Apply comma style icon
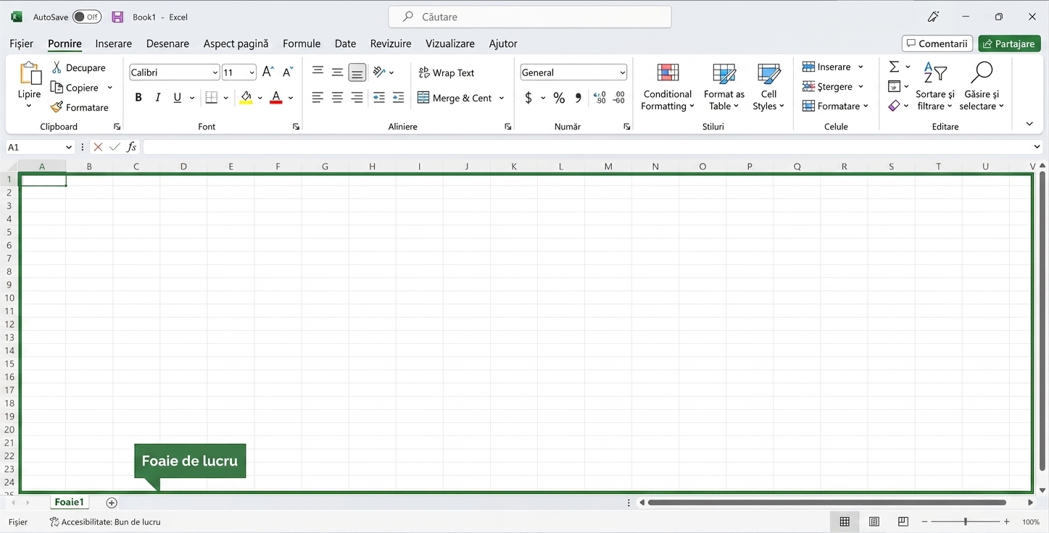 pos(579,98)
